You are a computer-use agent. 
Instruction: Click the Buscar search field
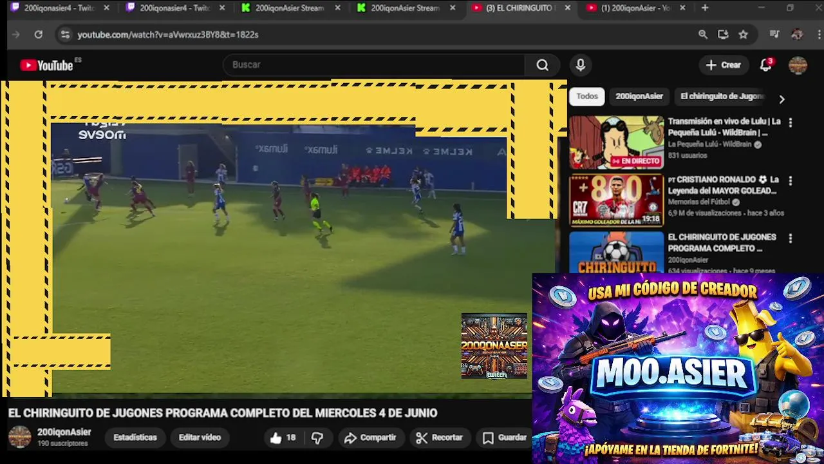coord(373,65)
